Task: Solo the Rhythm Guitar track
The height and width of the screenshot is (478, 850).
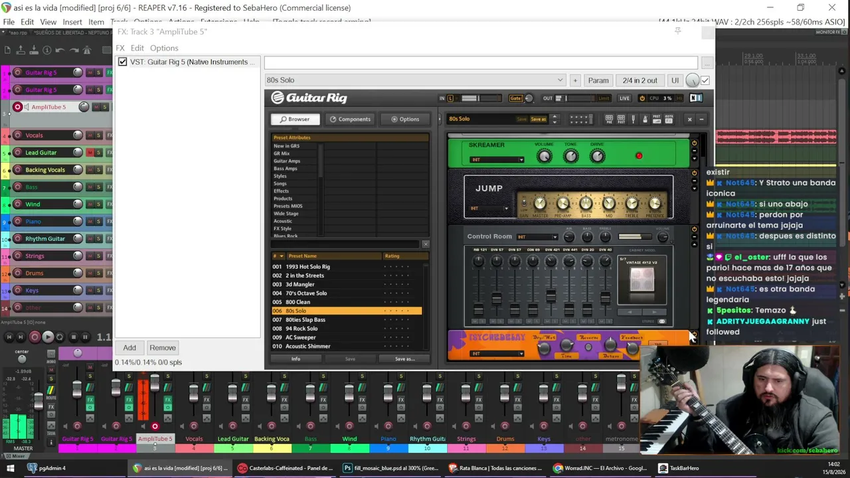Action: pos(99,238)
